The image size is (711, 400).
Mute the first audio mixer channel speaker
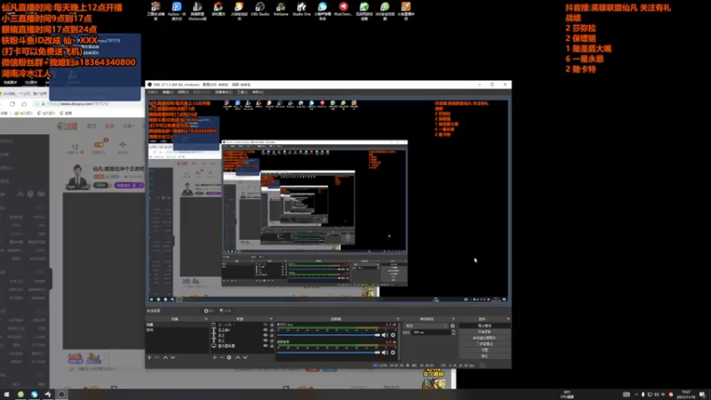click(x=385, y=335)
